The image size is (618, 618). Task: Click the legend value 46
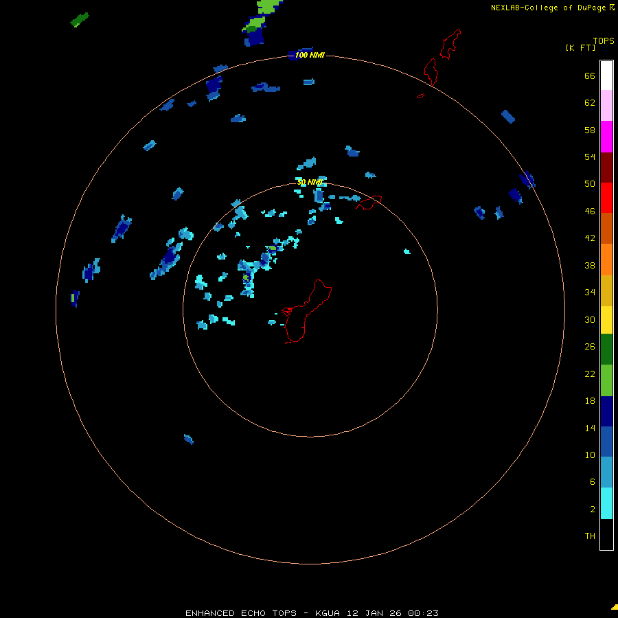tap(590, 211)
